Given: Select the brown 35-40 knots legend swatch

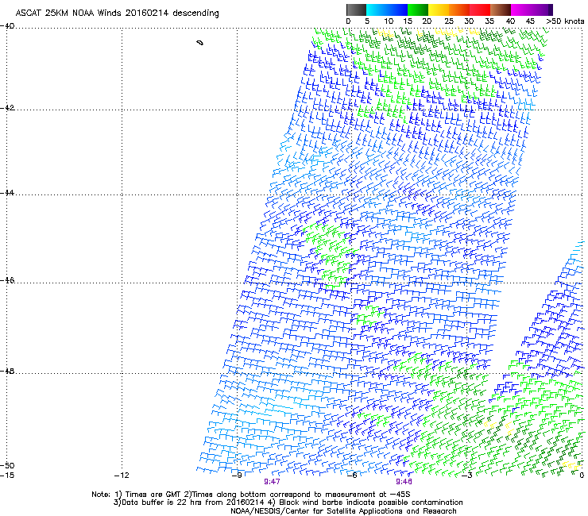Looking at the screenshot, I should click(501, 10).
